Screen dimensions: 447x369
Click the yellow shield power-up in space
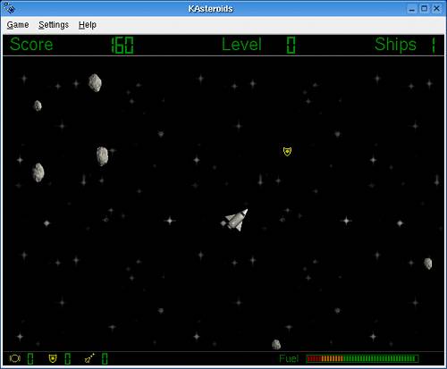[x=287, y=151]
